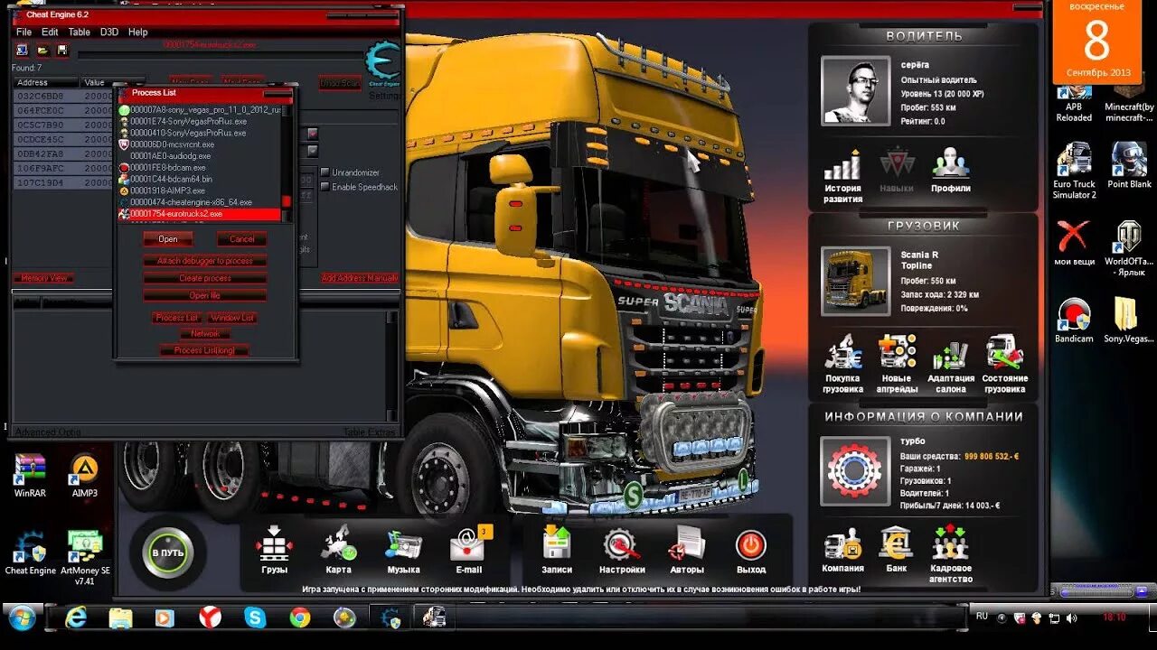The height and width of the screenshot is (650, 1157).
Task: Click Cheat Engine open process toolbar icon
Action: [x=22, y=51]
